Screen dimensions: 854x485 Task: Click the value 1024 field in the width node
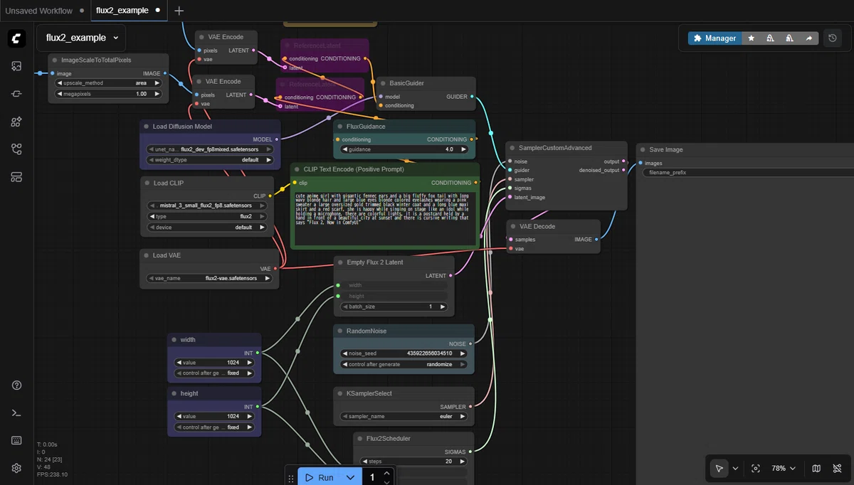pos(214,363)
